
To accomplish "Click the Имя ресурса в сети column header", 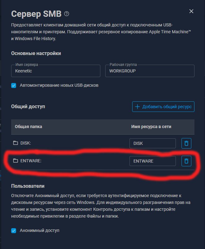I will pos(151,127).
